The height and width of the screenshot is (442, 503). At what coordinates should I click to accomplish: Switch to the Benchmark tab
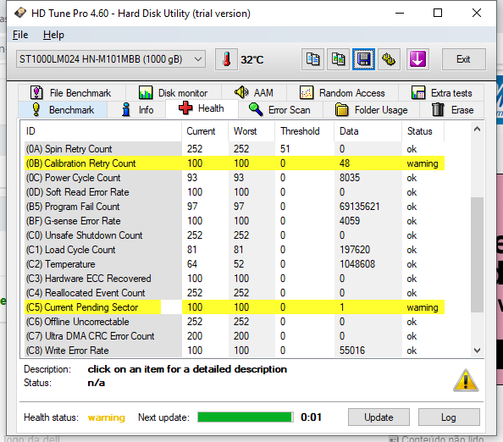pos(63,110)
